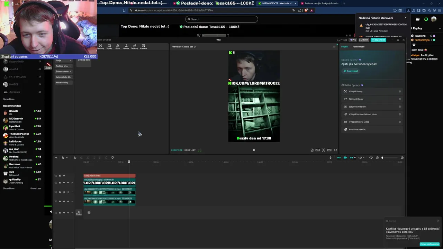443x249 pixels.
Task: Expand the Tvoje text category
Action: (x=63, y=61)
